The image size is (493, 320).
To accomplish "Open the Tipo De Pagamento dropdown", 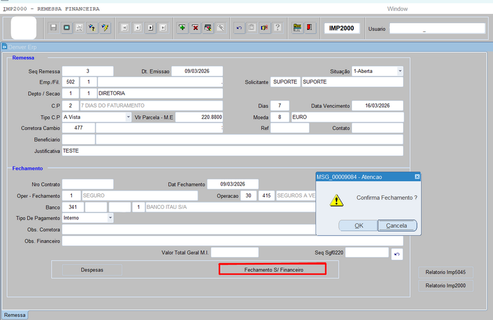I will pos(110,218).
